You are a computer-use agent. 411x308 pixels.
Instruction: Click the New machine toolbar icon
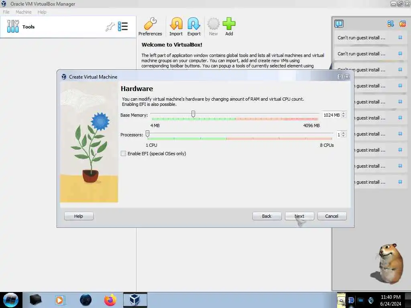coord(214,26)
